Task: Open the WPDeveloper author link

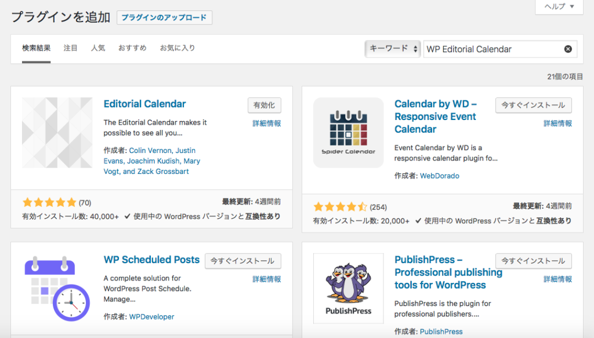Action: [x=151, y=317]
